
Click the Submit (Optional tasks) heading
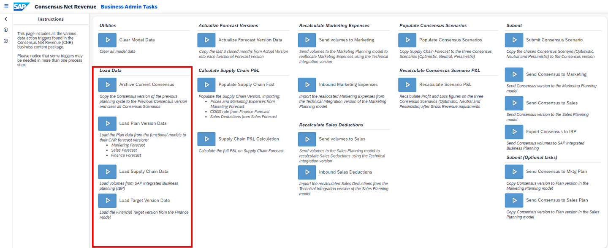(x=532, y=157)
